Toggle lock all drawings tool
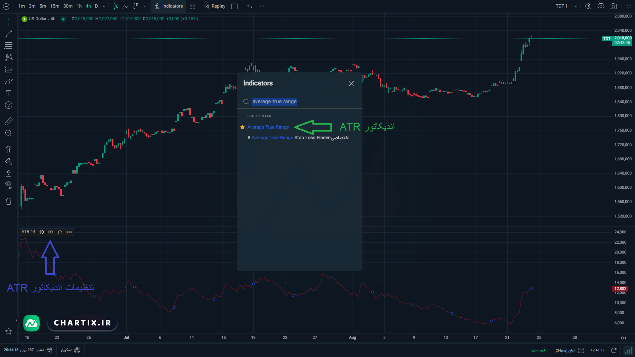The width and height of the screenshot is (635, 357). click(9, 174)
